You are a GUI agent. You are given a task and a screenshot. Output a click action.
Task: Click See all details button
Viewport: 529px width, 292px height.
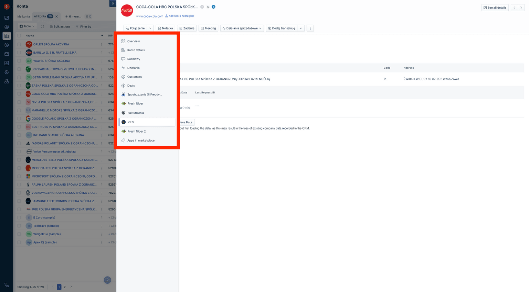495,8
